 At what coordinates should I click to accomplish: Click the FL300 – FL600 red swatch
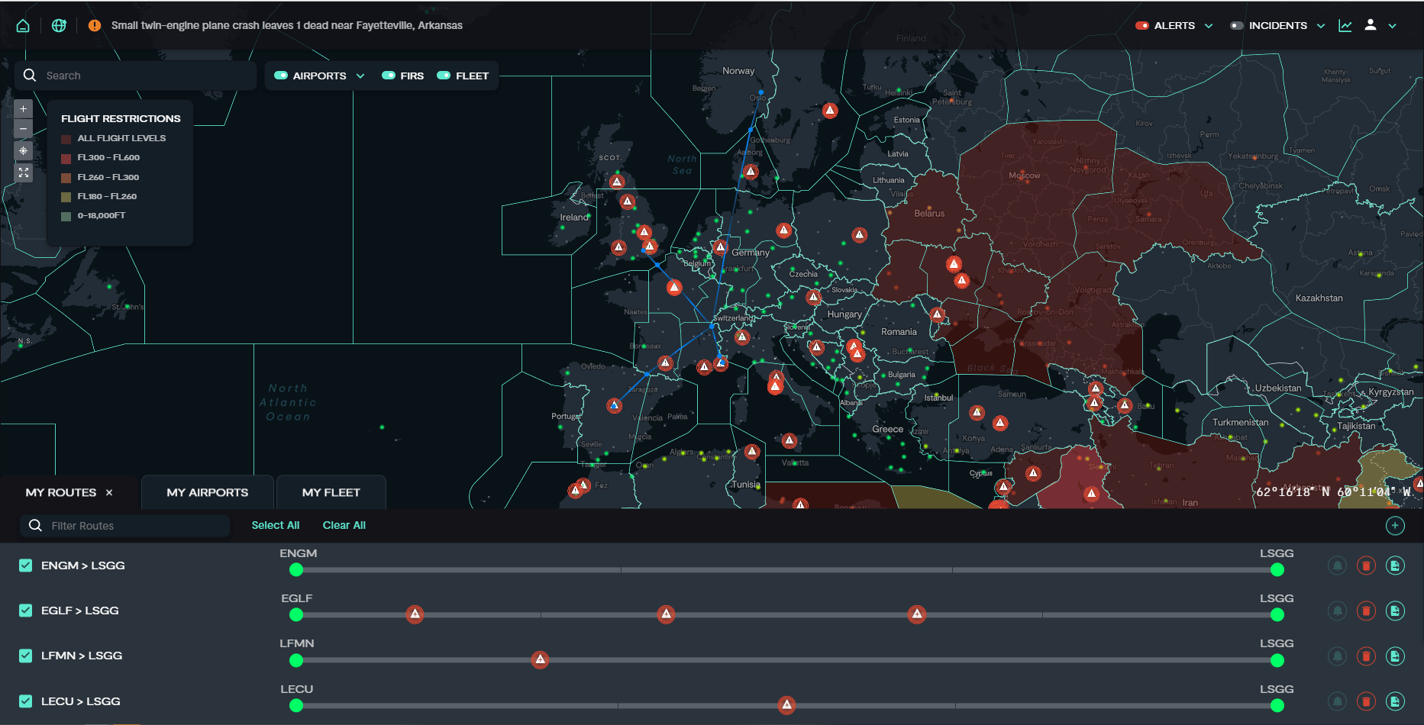click(x=66, y=158)
